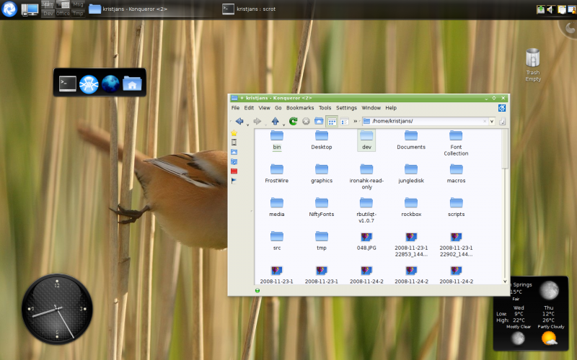The image size is (577, 360).
Task: Go up one directory with the up arrow
Action: (x=275, y=121)
